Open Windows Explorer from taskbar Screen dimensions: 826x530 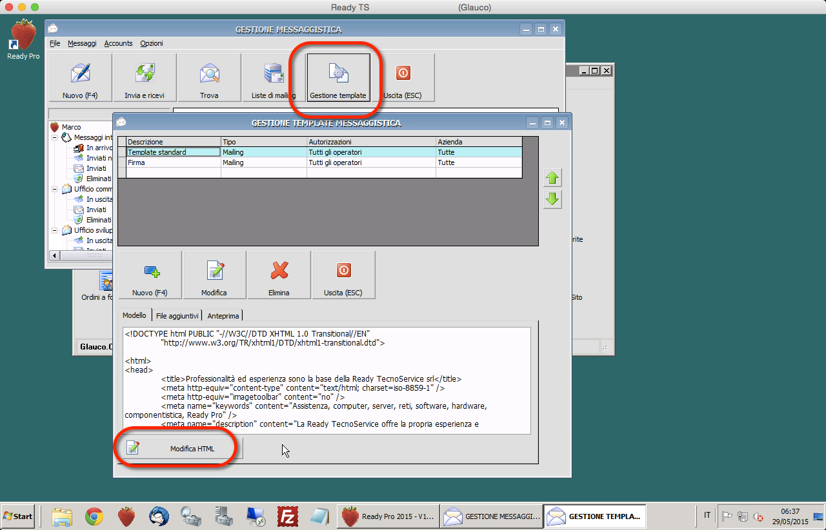(x=62, y=516)
